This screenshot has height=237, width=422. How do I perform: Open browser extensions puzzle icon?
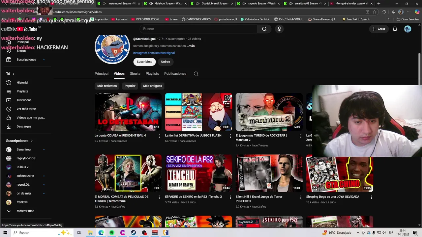(384, 12)
